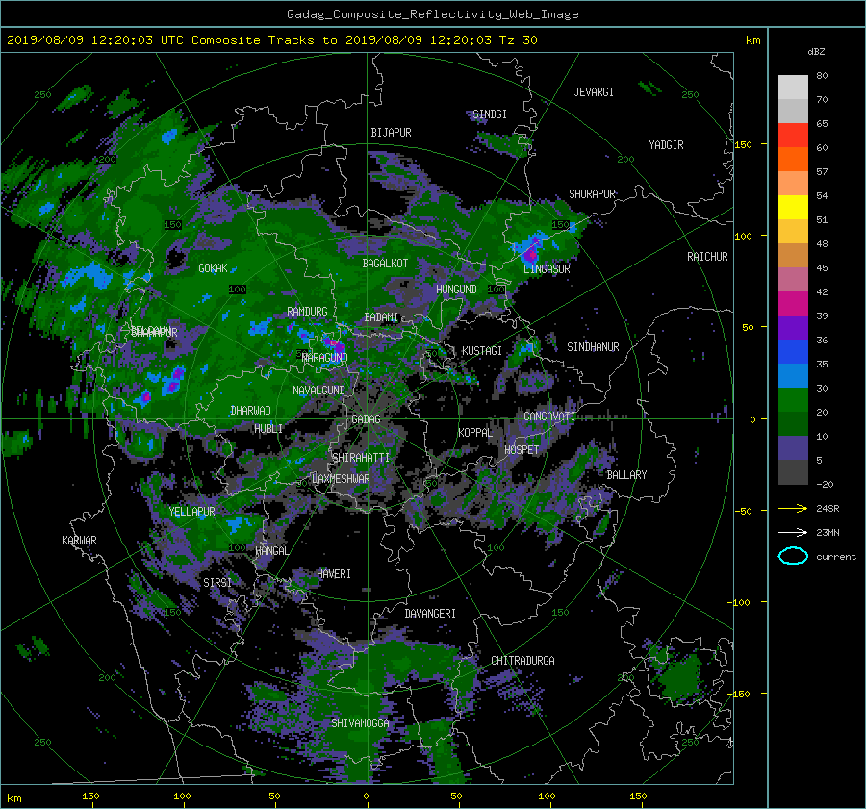Viewport: 866px width, 809px height.
Task: Click the dBZ legend heading
Action: (x=816, y=51)
